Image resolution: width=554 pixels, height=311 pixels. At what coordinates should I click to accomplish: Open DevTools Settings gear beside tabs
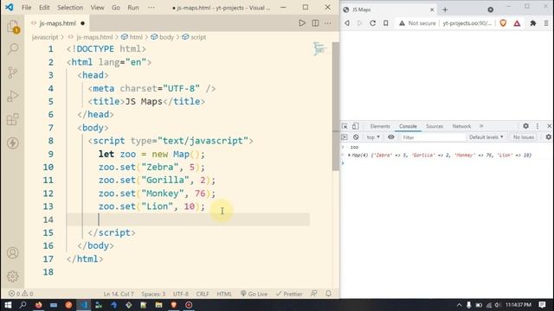click(525, 126)
